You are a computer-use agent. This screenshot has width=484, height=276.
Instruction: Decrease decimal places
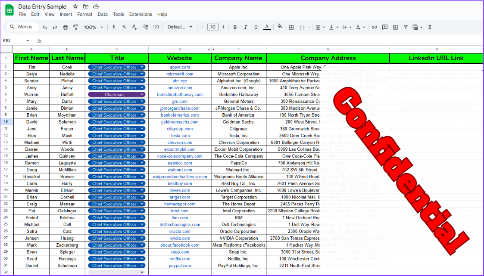pyautogui.click(x=134, y=27)
